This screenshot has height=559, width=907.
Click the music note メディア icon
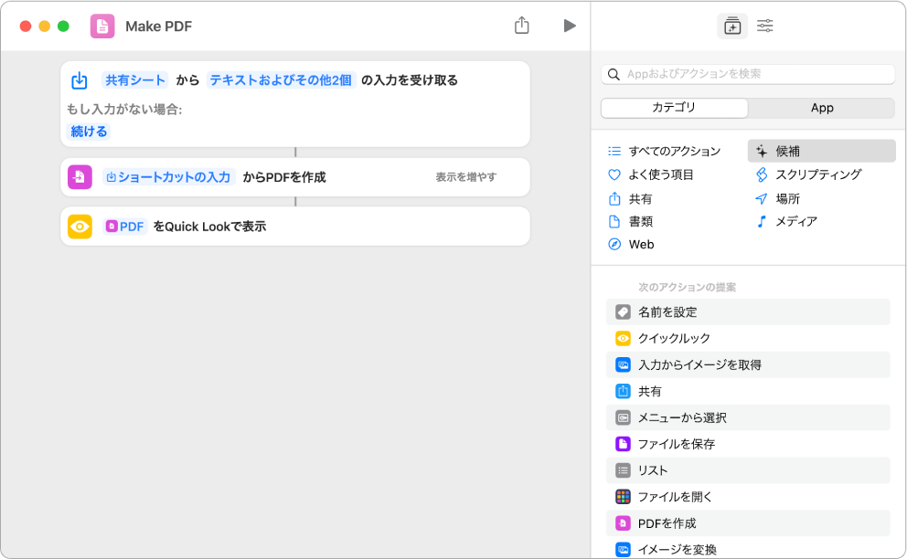click(x=762, y=221)
